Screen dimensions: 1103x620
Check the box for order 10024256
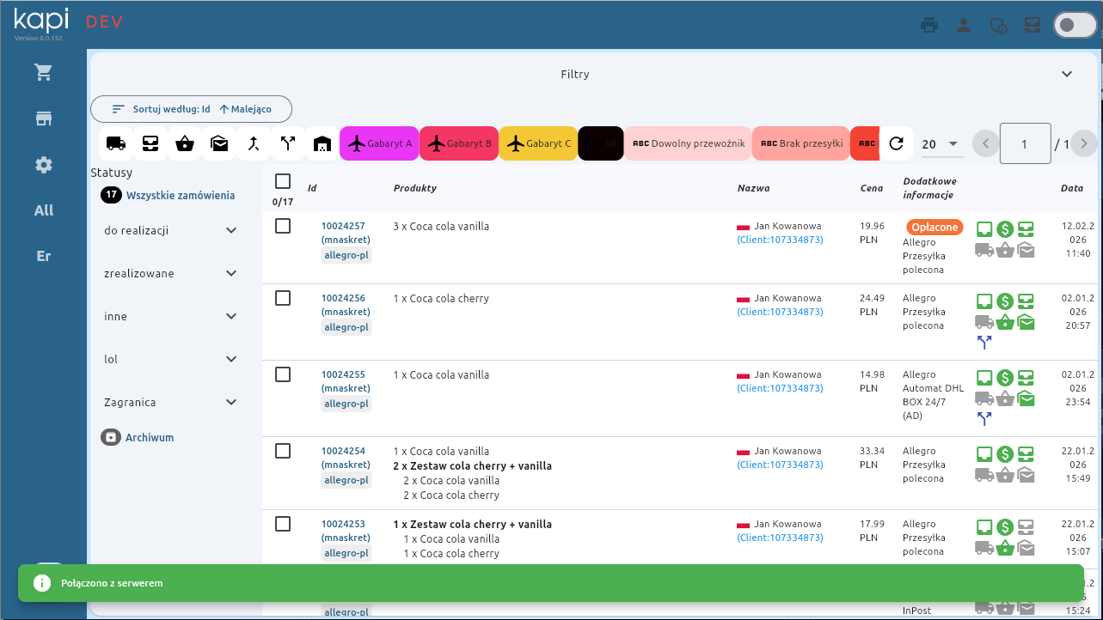283,298
